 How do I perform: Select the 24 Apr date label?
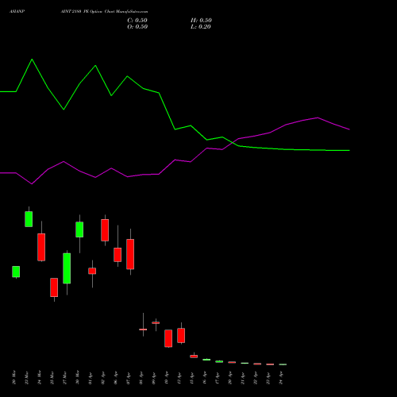pos(281,377)
